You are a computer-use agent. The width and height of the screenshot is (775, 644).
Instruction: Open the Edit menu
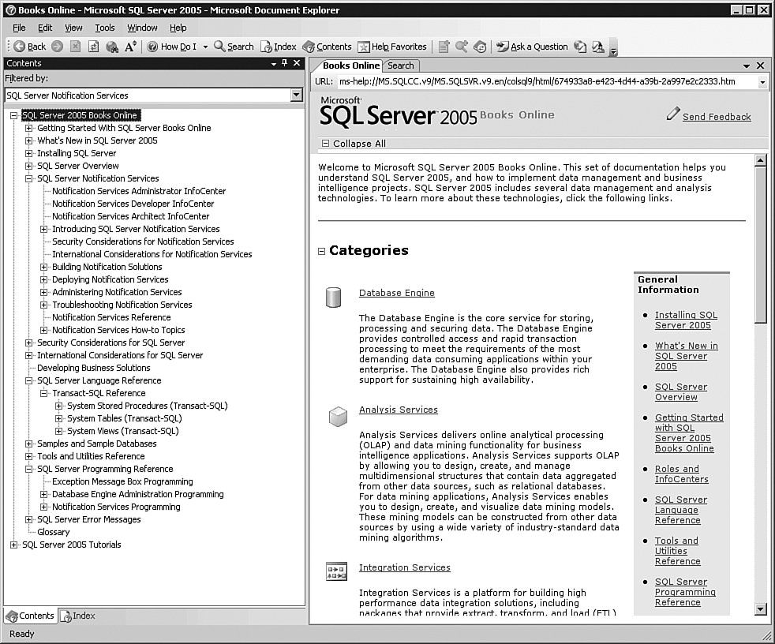(x=45, y=28)
